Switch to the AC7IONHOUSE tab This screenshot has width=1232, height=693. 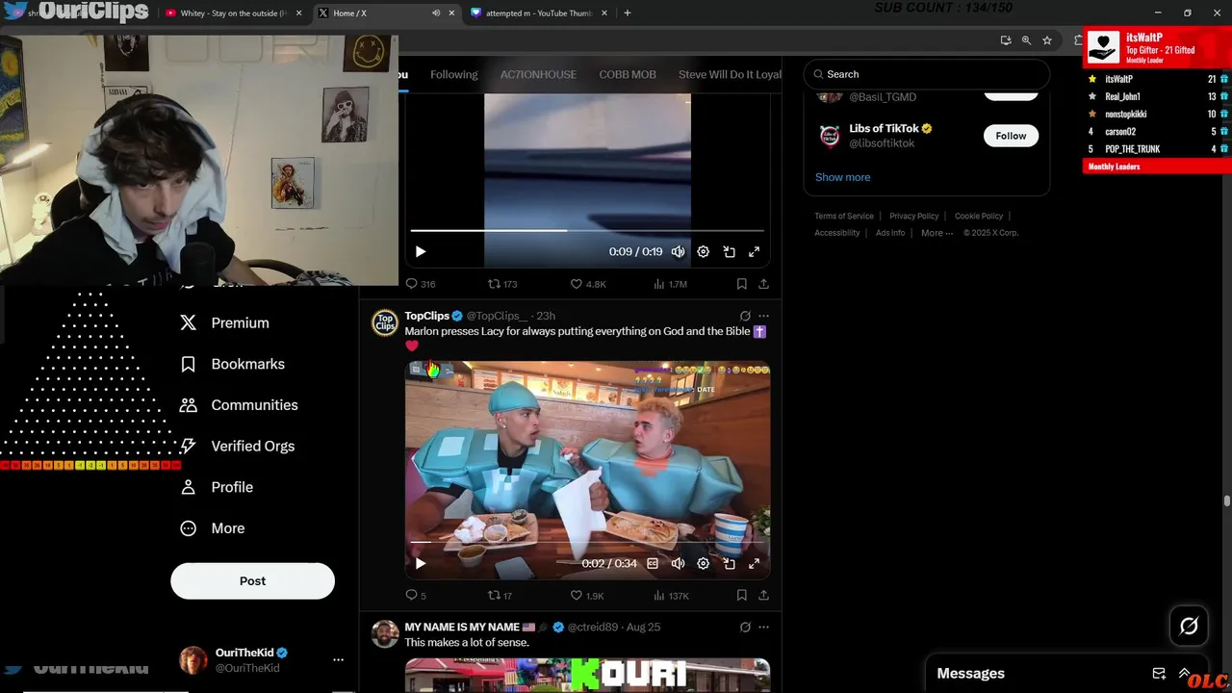point(538,74)
